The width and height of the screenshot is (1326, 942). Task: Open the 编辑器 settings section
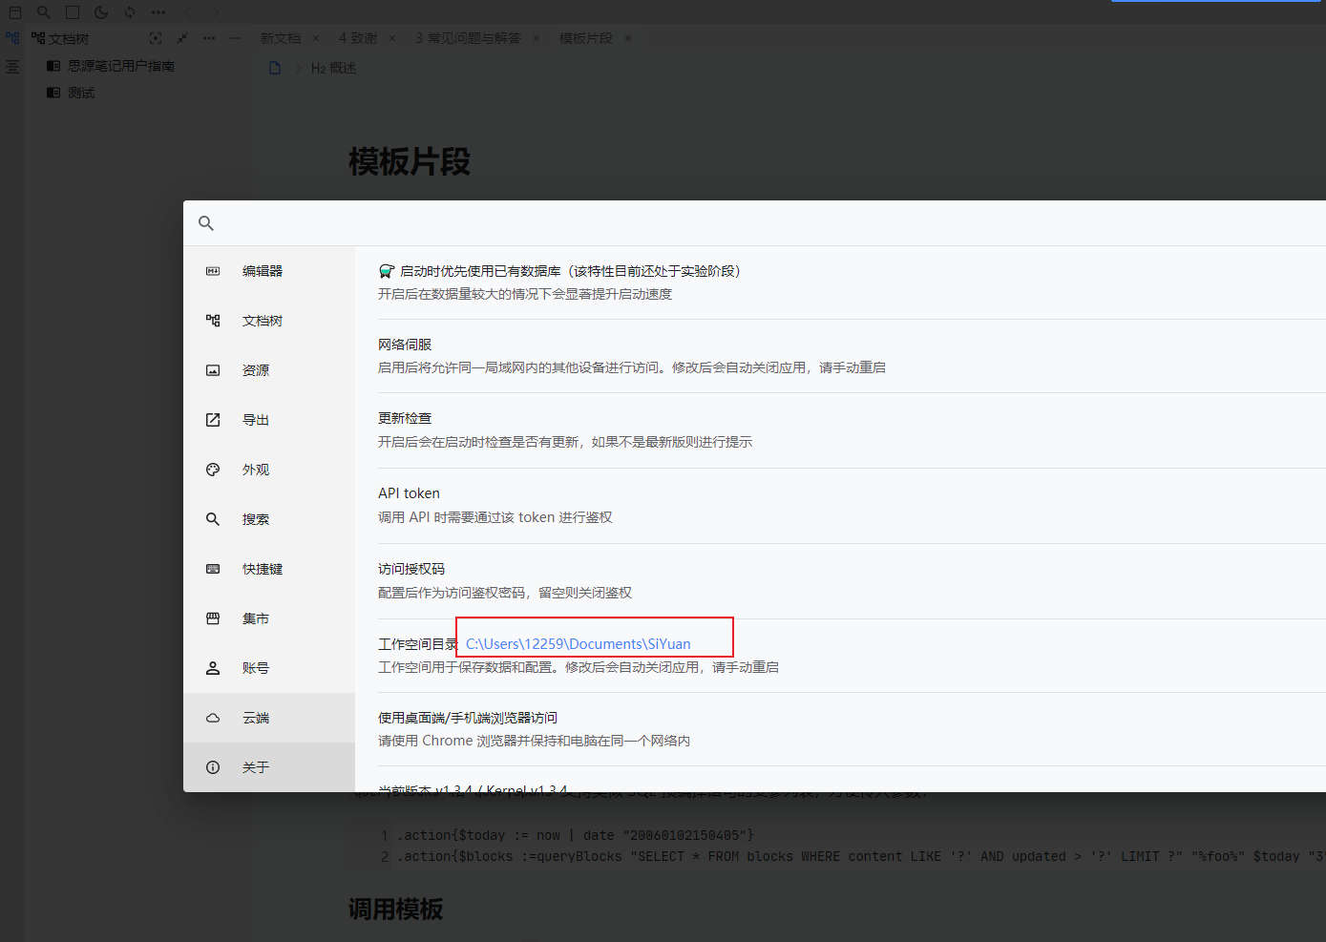point(262,271)
